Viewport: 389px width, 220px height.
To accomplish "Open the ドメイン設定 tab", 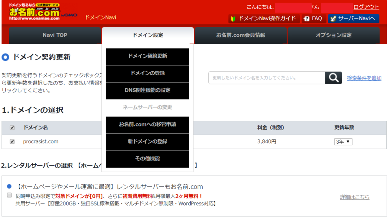I will pos(148,36).
